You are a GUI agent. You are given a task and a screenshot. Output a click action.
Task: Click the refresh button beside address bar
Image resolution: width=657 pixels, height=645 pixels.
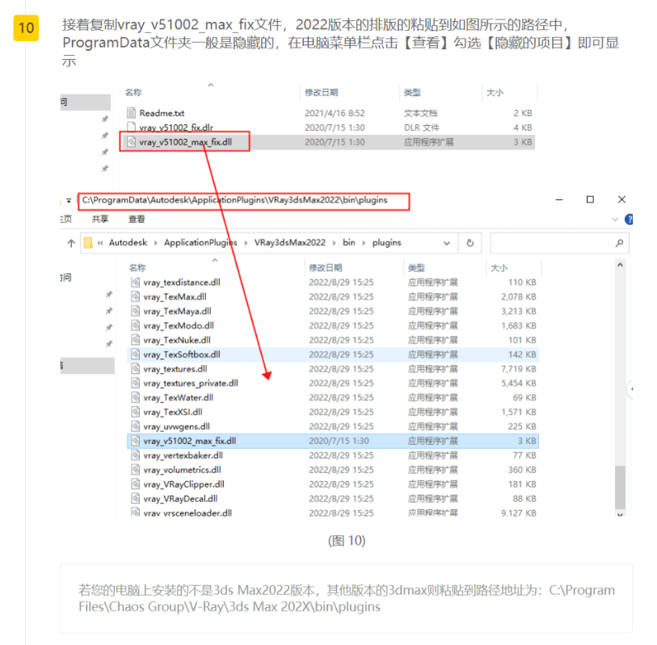470,242
